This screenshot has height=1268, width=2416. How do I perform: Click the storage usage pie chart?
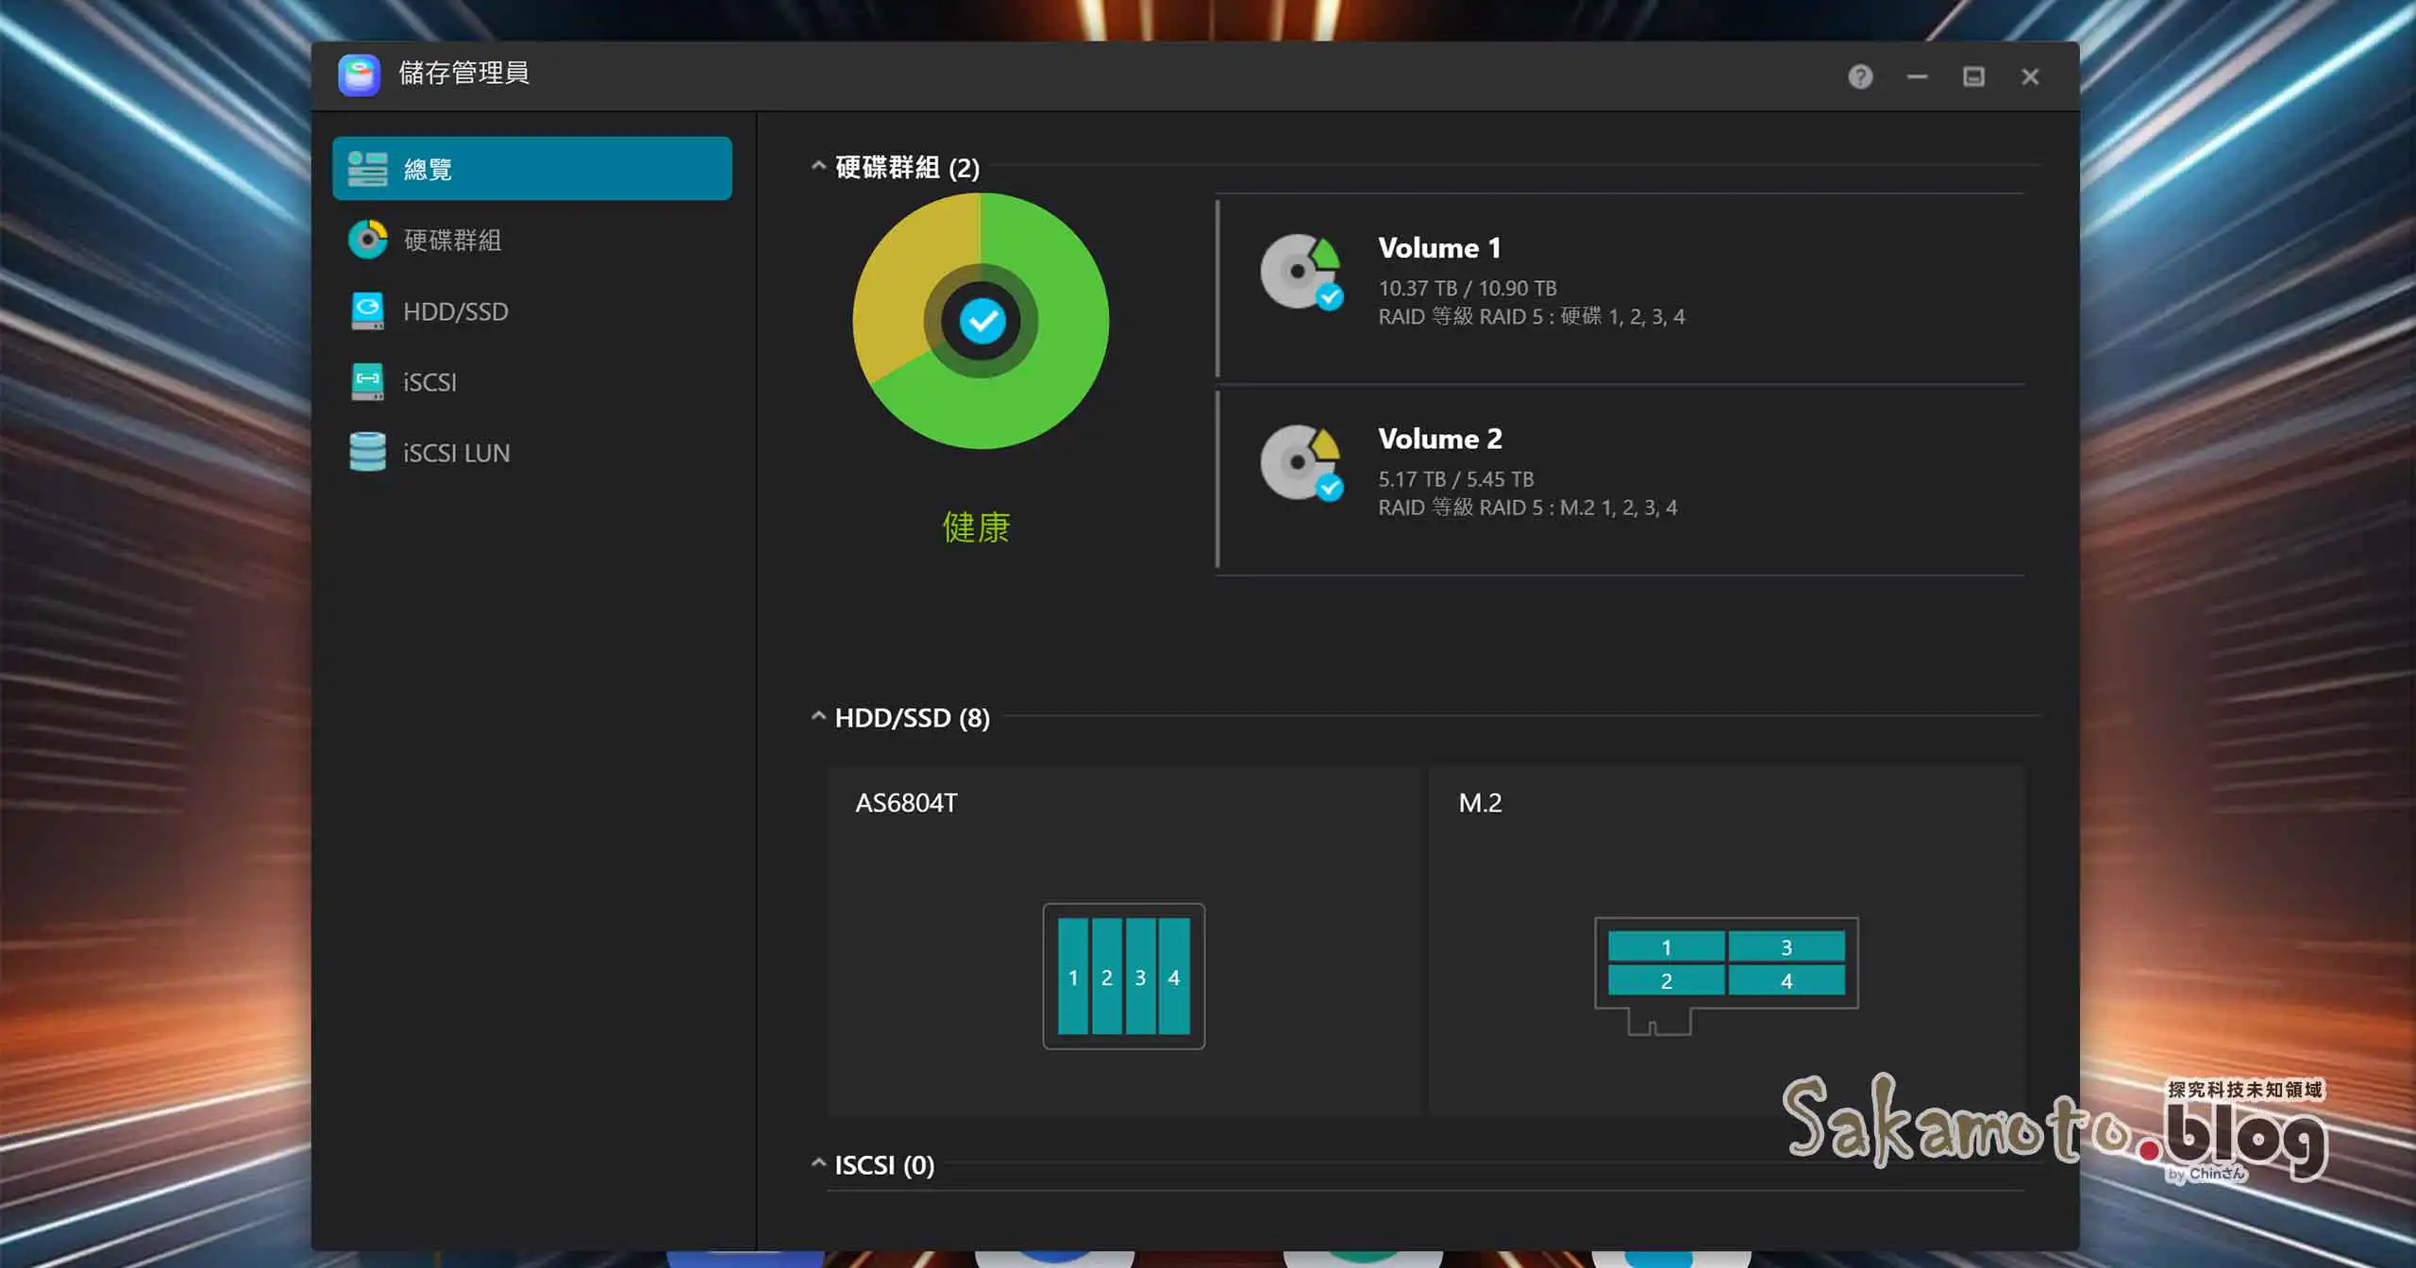(981, 321)
